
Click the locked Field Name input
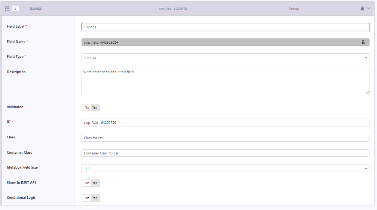(225, 42)
